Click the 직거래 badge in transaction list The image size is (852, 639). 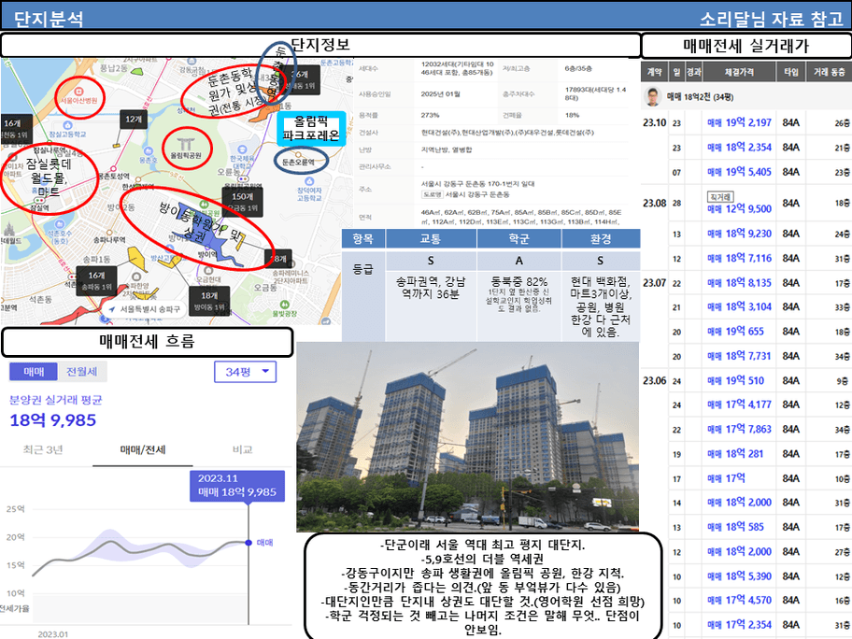720,197
